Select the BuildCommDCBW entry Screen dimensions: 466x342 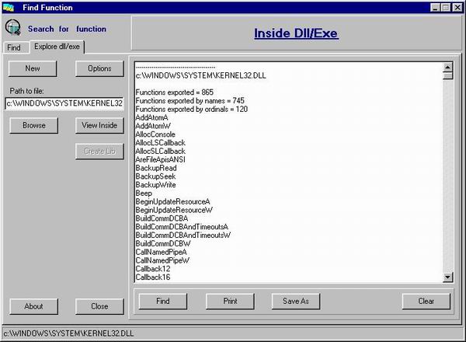pos(163,243)
